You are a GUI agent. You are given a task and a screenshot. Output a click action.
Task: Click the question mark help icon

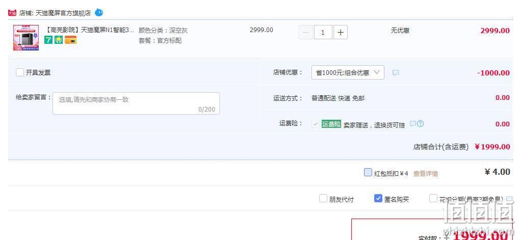421,124
